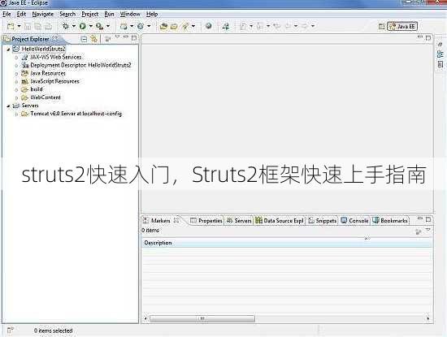Click the Markers horizontal scrollbar thumb
447x337 pixels.
click(x=202, y=318)
